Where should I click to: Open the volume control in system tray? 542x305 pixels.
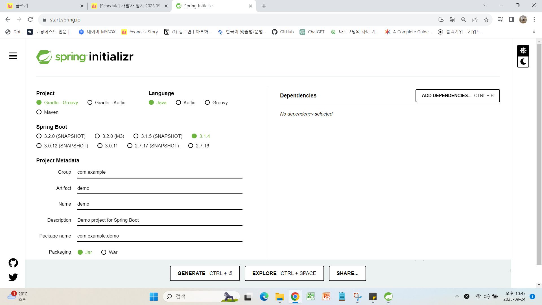(486, 297)
